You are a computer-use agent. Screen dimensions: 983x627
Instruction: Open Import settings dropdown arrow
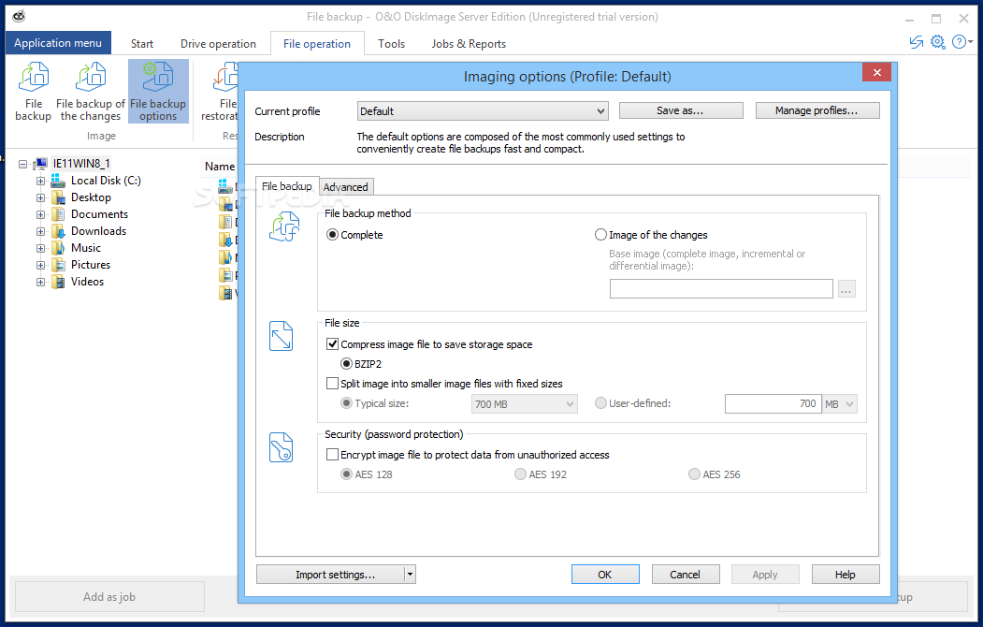pyautogui.click(x=410, y=575)
